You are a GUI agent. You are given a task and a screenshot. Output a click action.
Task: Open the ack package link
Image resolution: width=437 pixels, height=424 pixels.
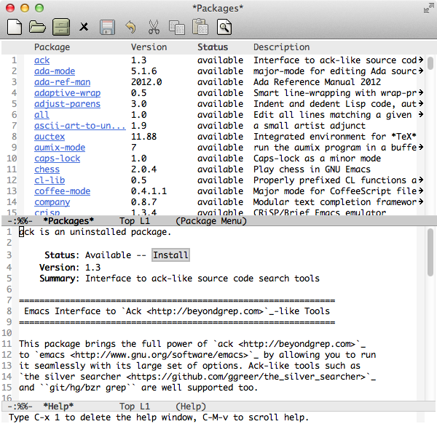(42, 60)
